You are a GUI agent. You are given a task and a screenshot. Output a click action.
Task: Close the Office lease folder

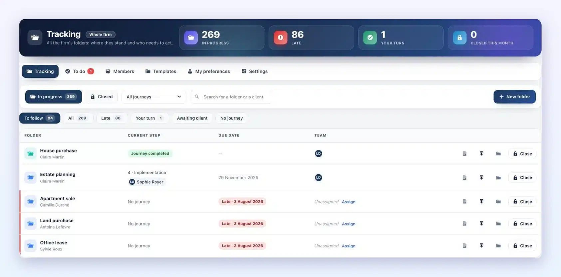(x=522, y=245)
